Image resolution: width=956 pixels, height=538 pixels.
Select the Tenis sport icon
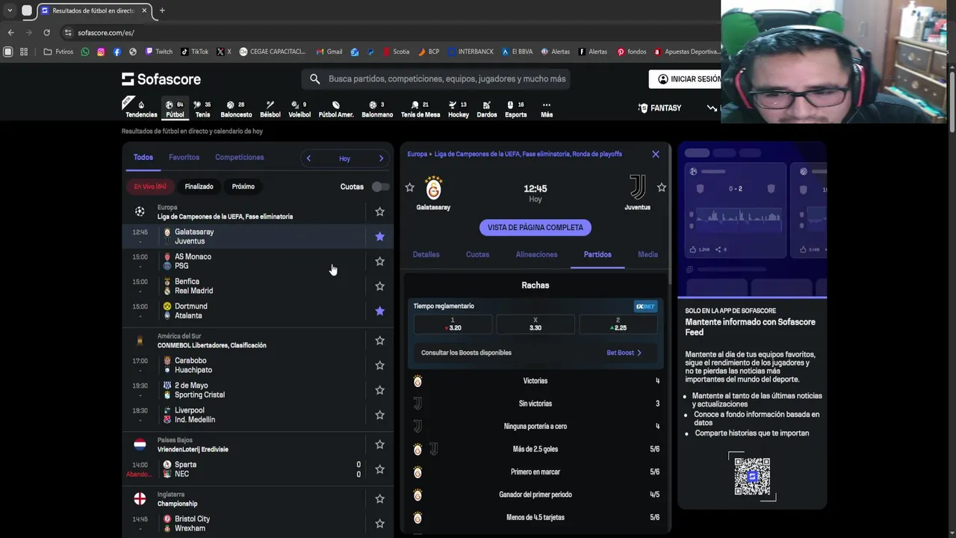202,108
